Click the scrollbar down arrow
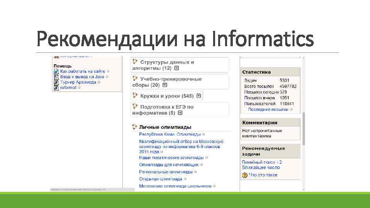 click(304, 190)
